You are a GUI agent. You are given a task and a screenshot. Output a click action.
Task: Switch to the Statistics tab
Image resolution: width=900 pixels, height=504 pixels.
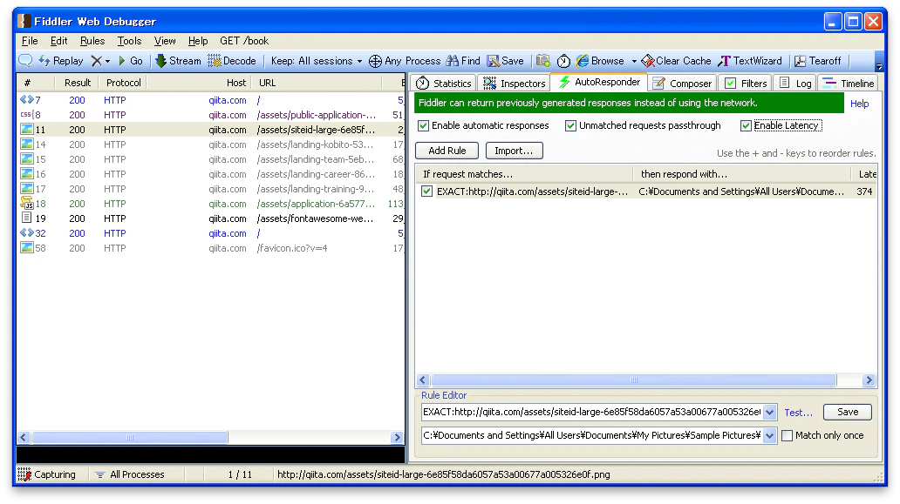(x=444, y=83)
